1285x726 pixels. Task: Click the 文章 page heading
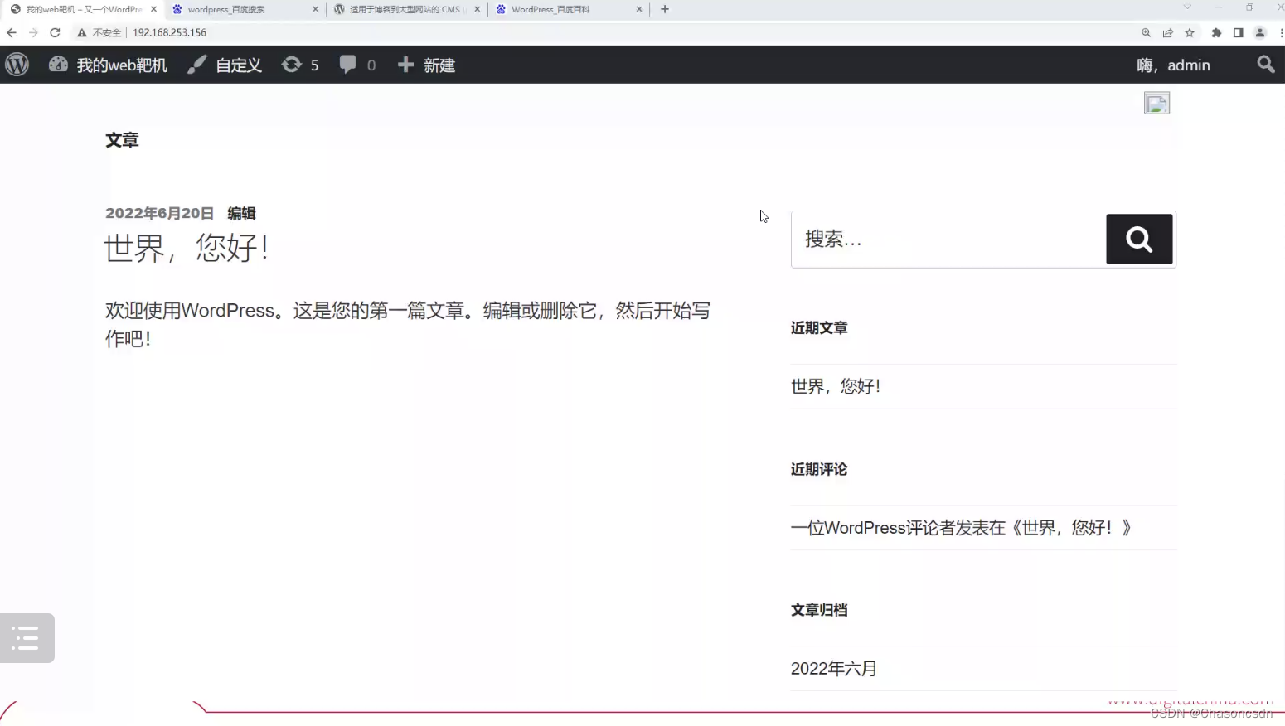[122, 140]
